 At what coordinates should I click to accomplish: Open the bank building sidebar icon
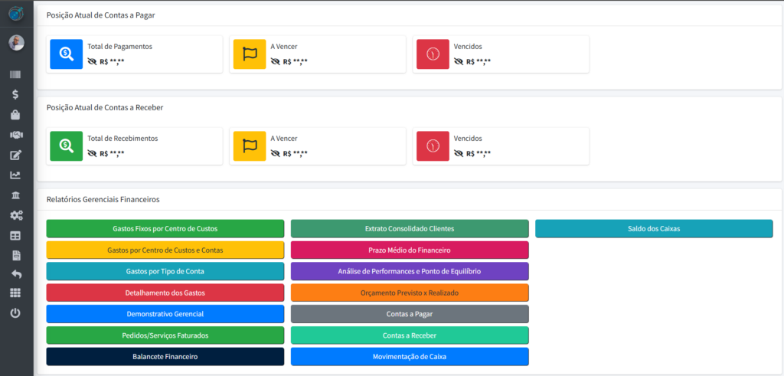[16, 195]
